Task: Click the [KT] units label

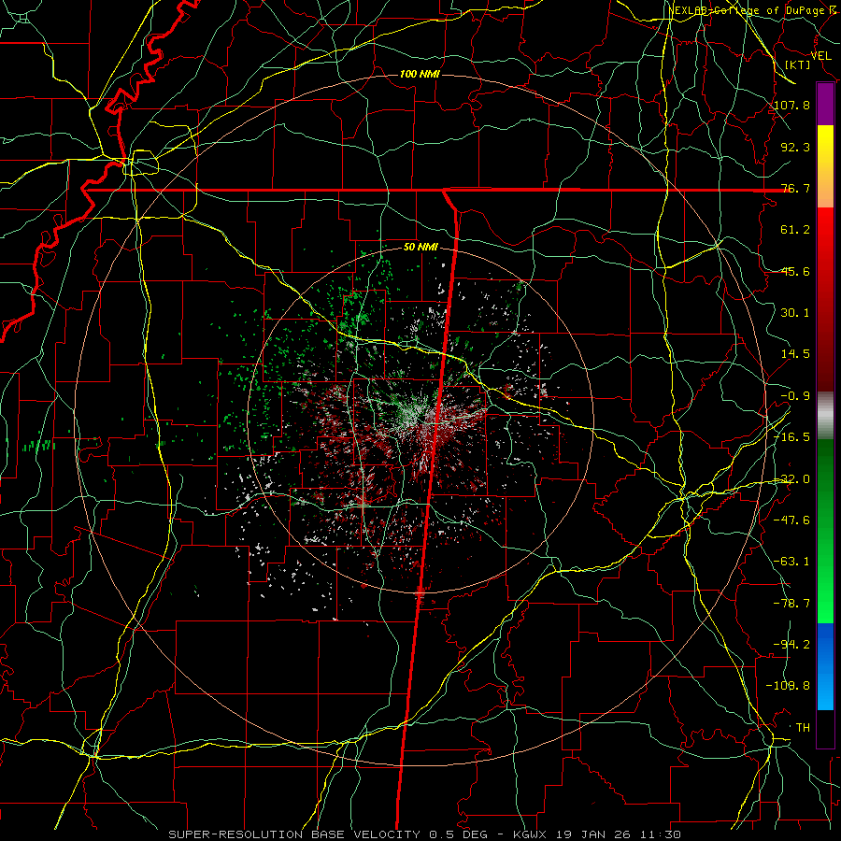Action: click(x=798, y=64)
